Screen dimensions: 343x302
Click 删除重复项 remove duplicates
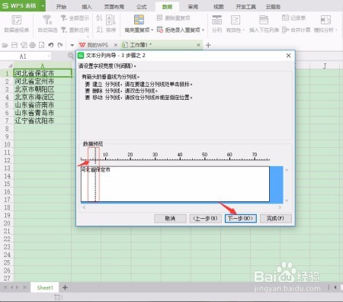[174, 18]
